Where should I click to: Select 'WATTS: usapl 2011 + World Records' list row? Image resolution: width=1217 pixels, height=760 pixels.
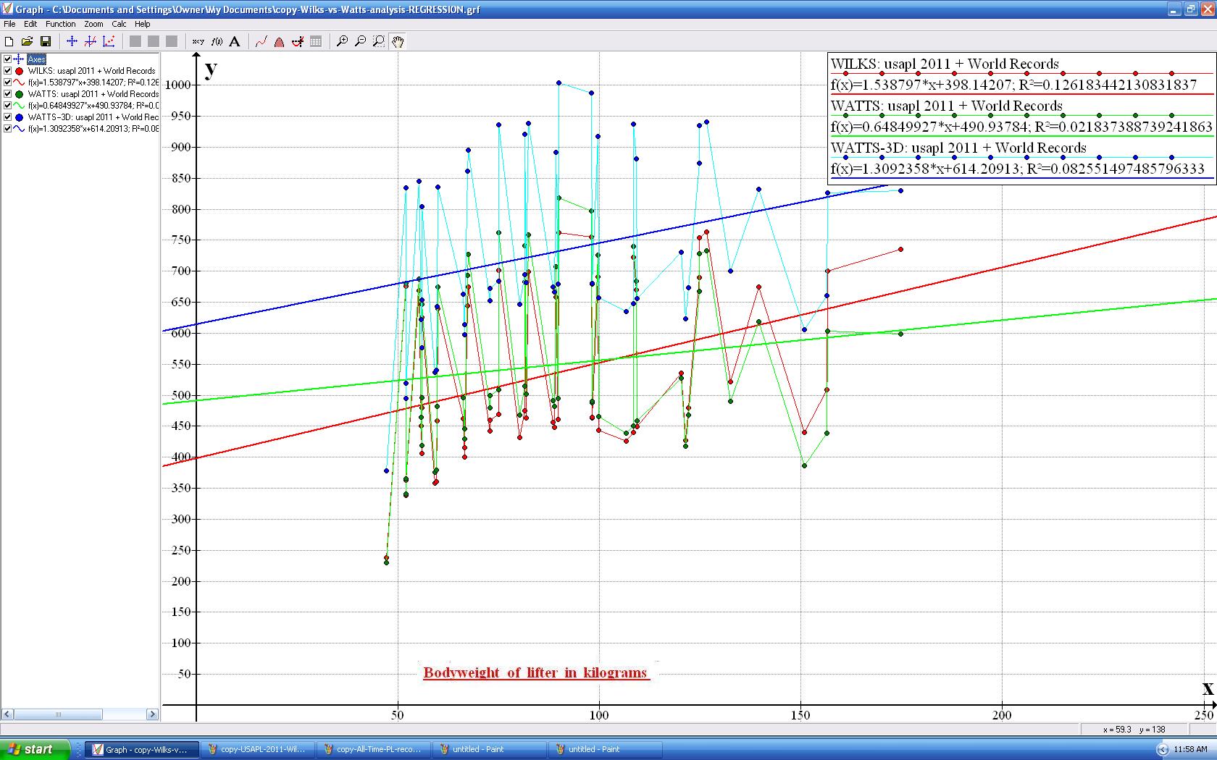pyautogui.click(x=93, y=94)
